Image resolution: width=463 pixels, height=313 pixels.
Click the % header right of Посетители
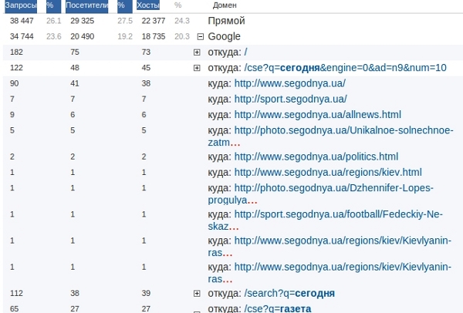click(121, 5)
